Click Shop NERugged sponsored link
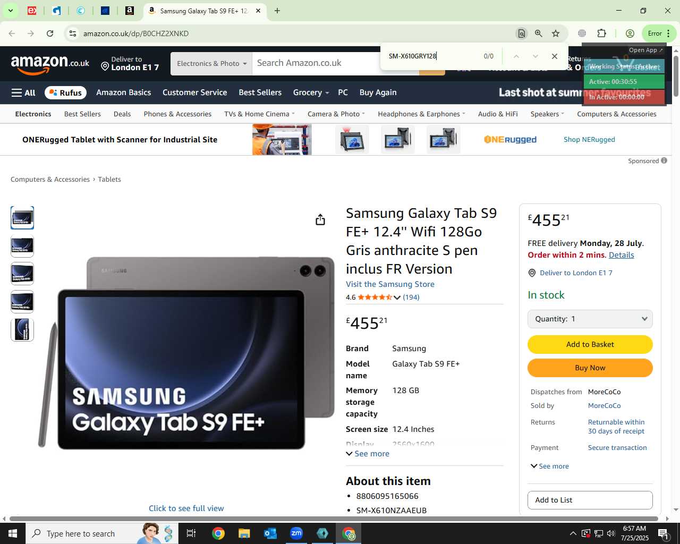Screen dimensions: 680x544 [589, 140]
